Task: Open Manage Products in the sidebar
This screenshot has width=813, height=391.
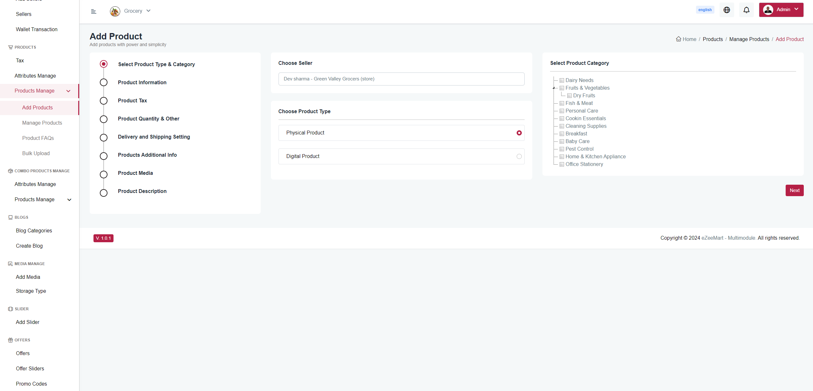Action: (x=42, y=123)
